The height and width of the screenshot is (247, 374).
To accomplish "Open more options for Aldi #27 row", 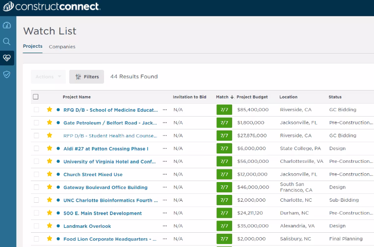I will 164,149.
